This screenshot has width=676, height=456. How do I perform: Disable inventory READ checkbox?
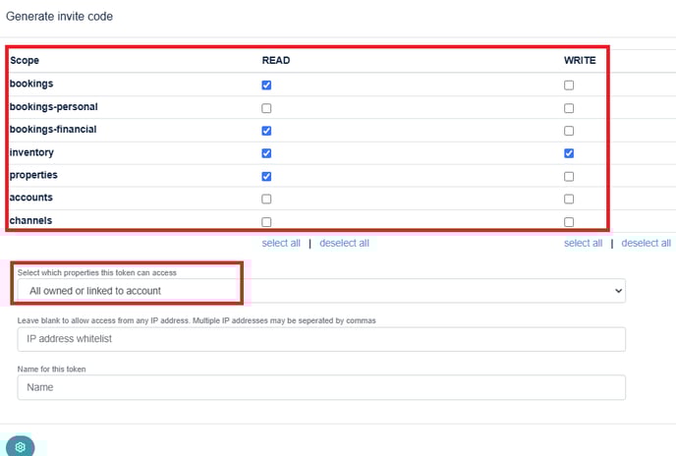tap(266, 153)
